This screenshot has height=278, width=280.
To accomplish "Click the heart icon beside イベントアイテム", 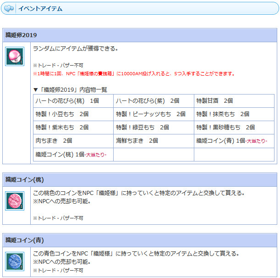I will coord(9,8).
